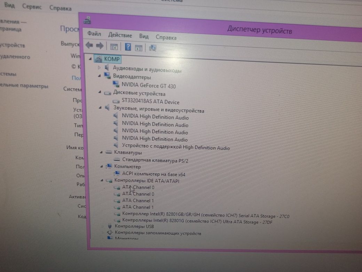This screenshot has height=272, width=362.
Task: Collapse the Видеоадаптеры category
Action: click(99, 76)
